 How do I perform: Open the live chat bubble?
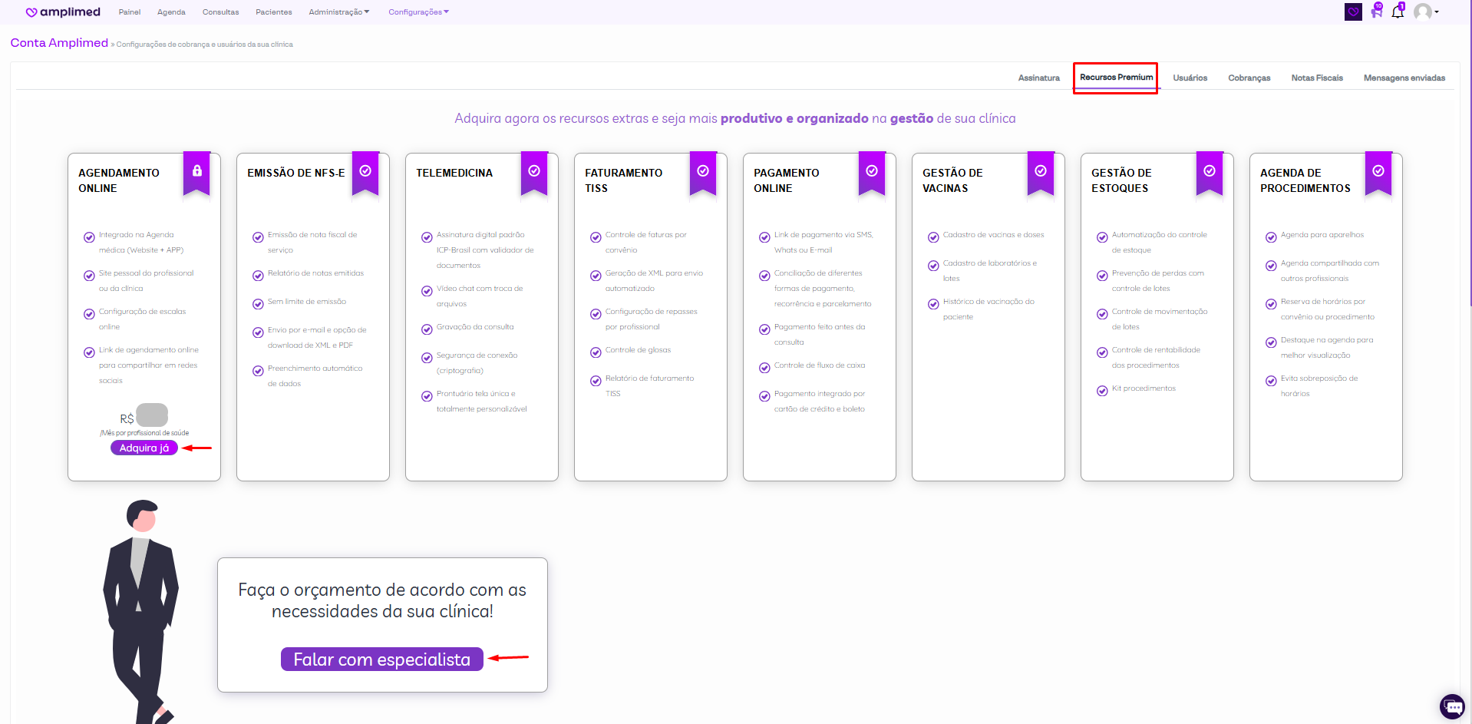(1452, 706)
